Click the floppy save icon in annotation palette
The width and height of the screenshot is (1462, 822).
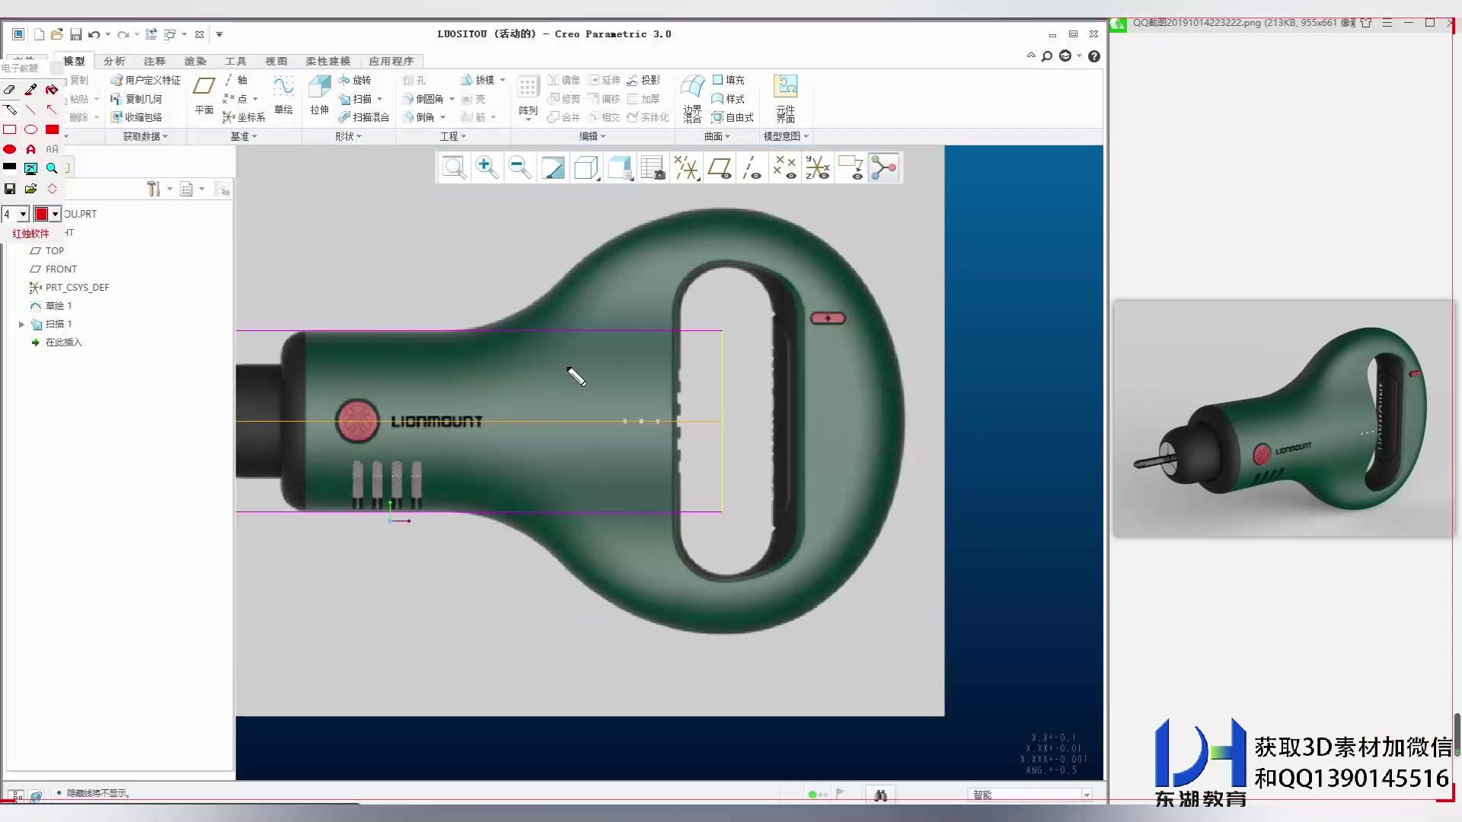tap(10, 189)
